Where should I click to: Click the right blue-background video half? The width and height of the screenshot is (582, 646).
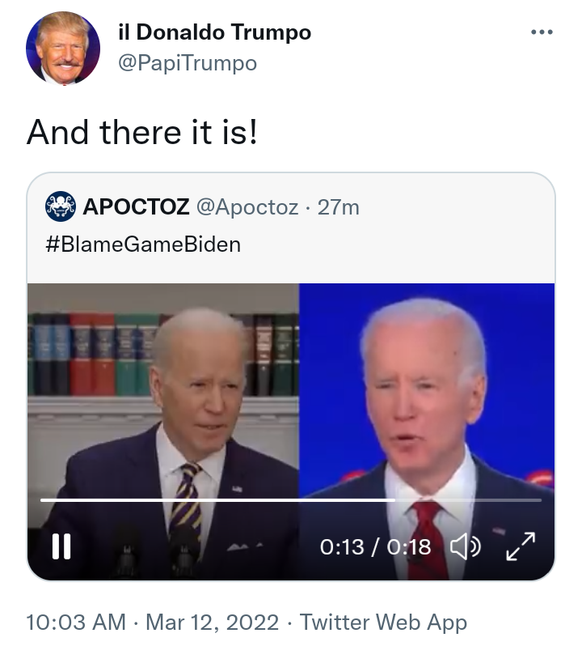point(427,391)
